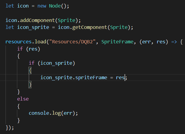Click the highlighted opening brace under if (icon_sprite)

(x=30, y=70)
